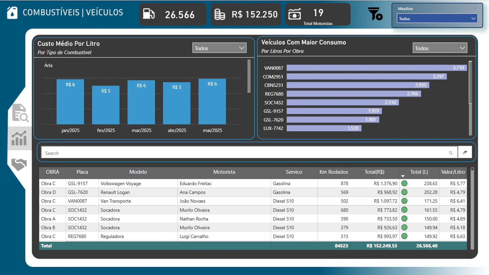Clear all filters with the funnel icon
This screenshot has width=489, height=275.
tap(375, 14)
